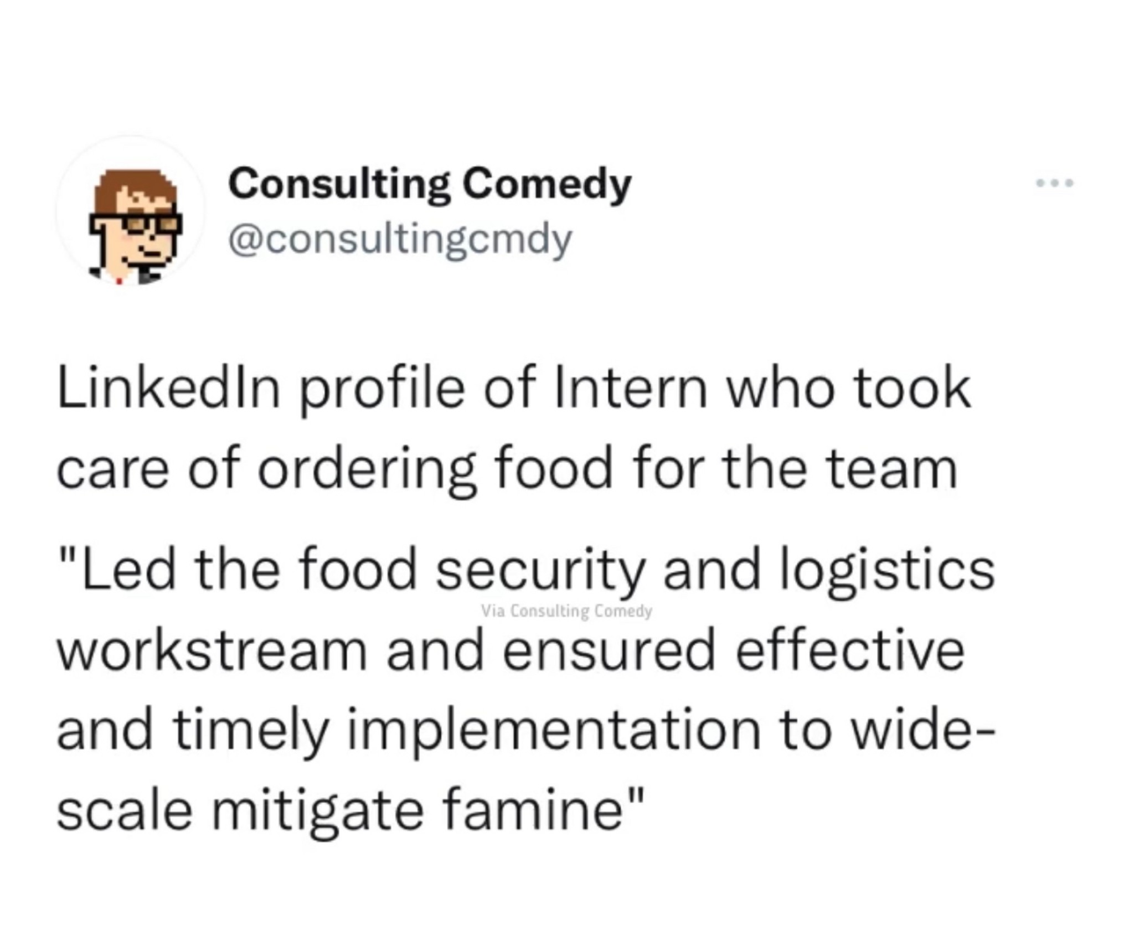Click the Consulting Comedy pixel-art avatar
The image size is (1134, 926).
(131, 211)
